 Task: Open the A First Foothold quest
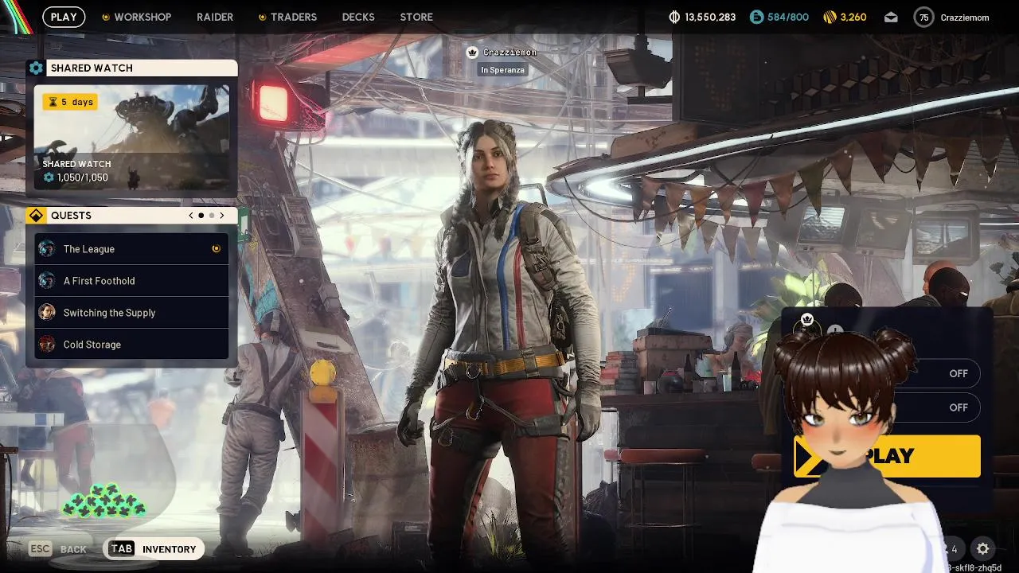point(131,281)
